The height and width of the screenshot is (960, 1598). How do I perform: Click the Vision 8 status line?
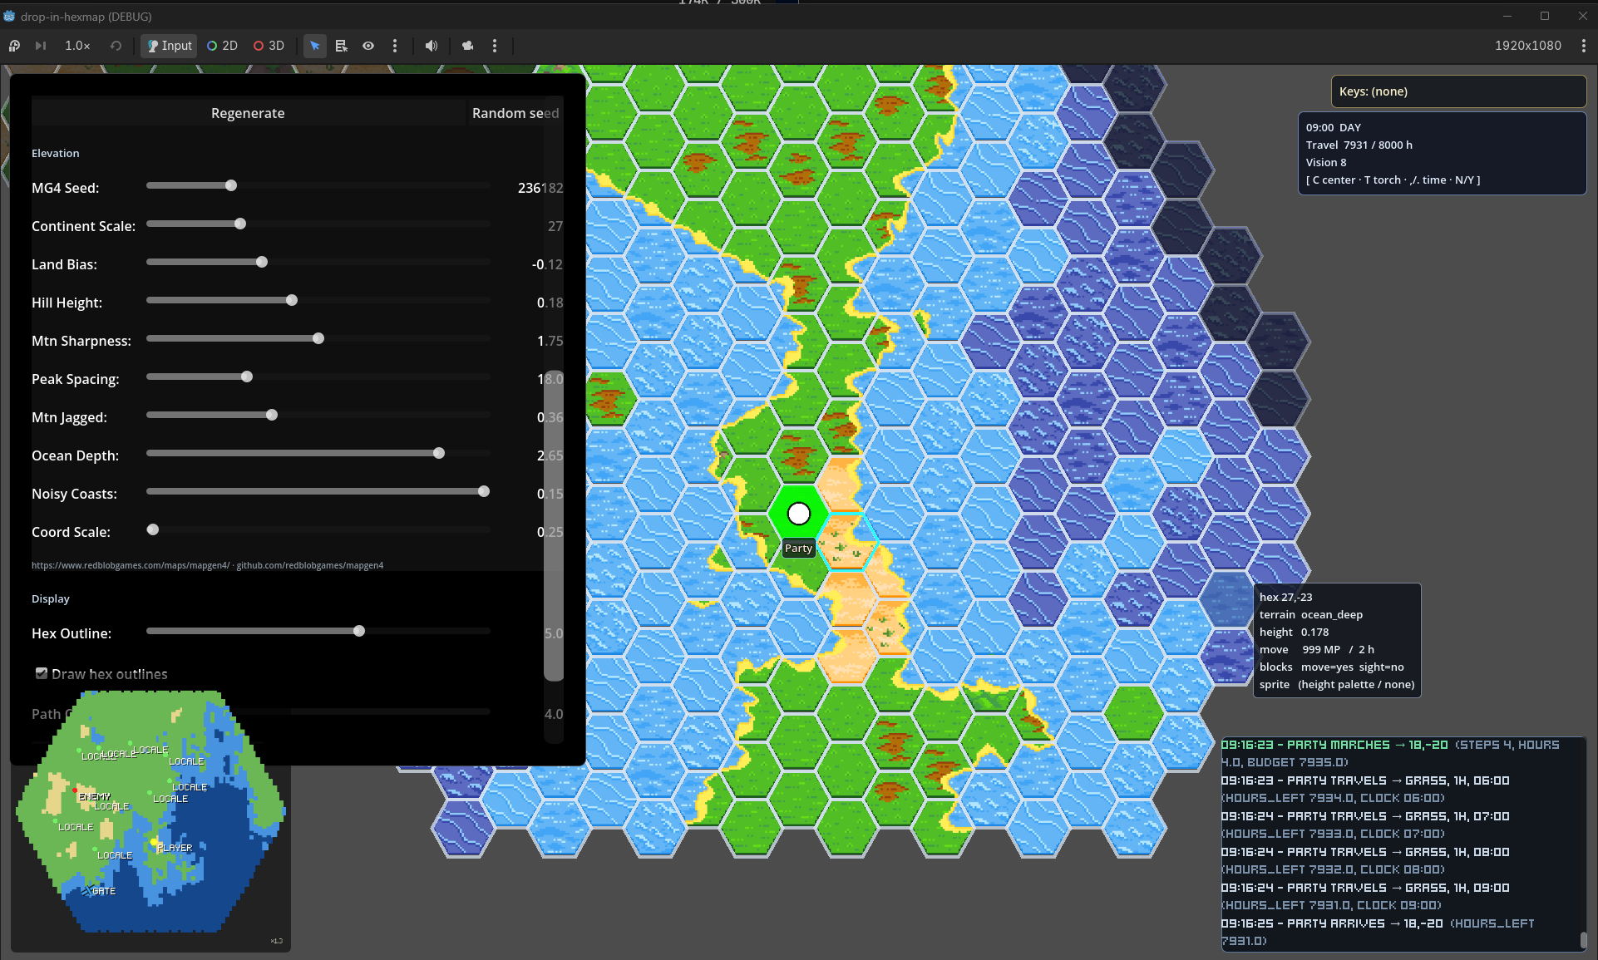[x=1325, y=162]
